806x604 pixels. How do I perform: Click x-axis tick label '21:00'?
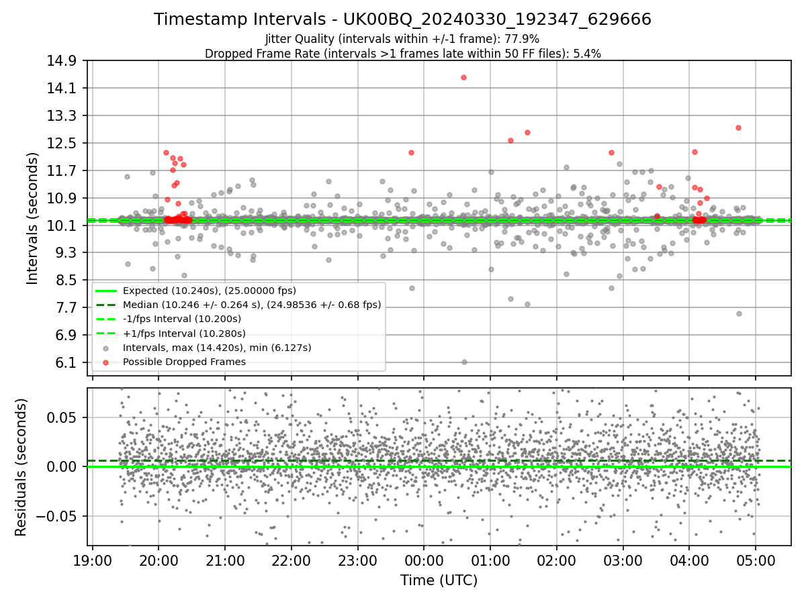[x=225, y=560]
